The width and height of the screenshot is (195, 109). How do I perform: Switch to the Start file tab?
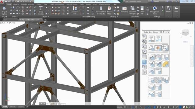coord(5,20)
